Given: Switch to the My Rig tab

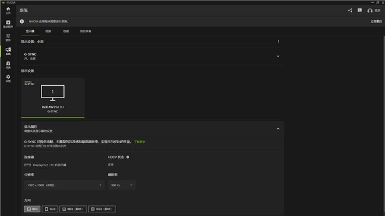Looking at the screenshot, I should (85, 31).
